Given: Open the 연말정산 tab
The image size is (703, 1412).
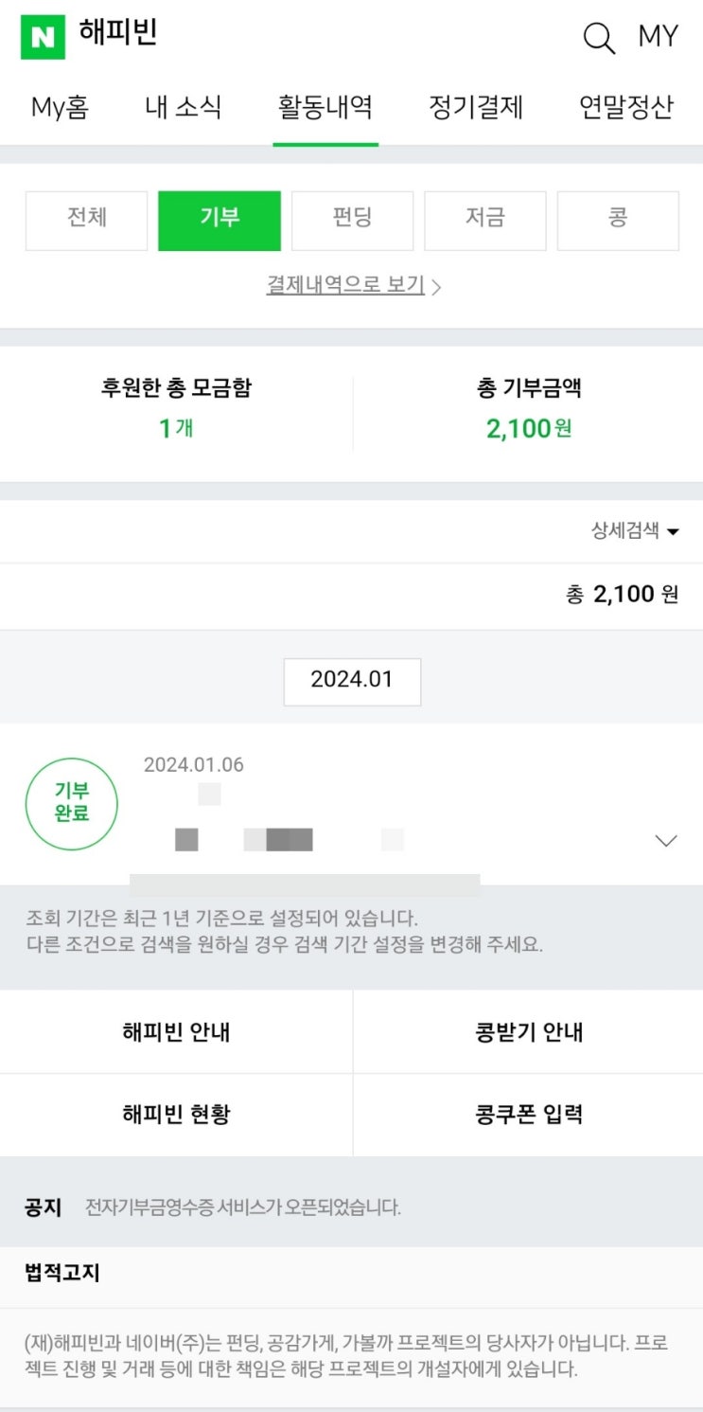Looking at the screenshot, I should [625, 107].
